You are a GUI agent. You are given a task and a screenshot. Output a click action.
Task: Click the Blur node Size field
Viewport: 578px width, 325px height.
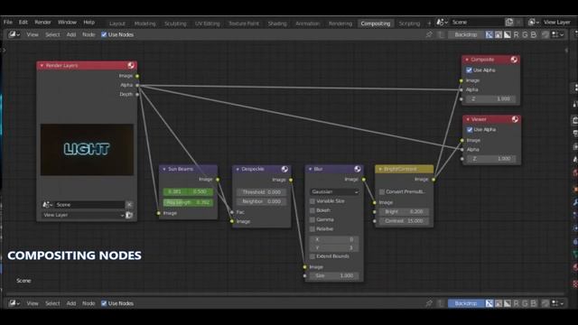coord(334,275)
